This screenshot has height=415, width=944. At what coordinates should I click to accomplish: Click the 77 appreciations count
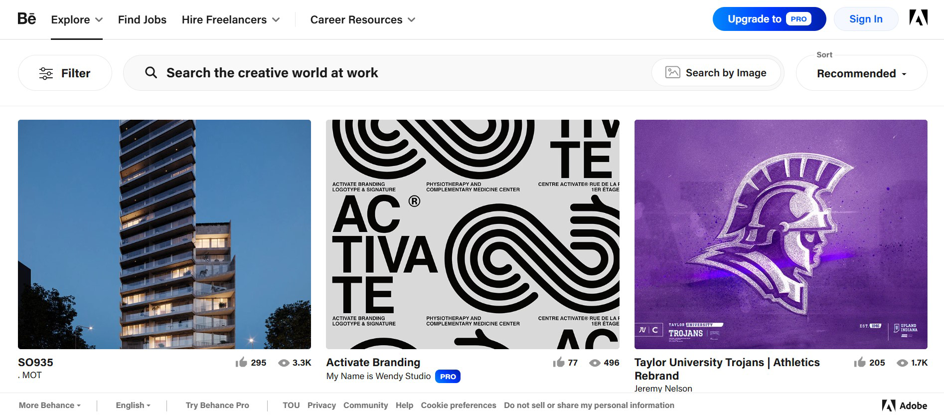click(573, 363)
